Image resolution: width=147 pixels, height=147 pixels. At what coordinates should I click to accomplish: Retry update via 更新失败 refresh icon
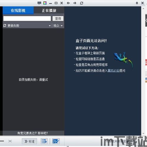(5, 25)
